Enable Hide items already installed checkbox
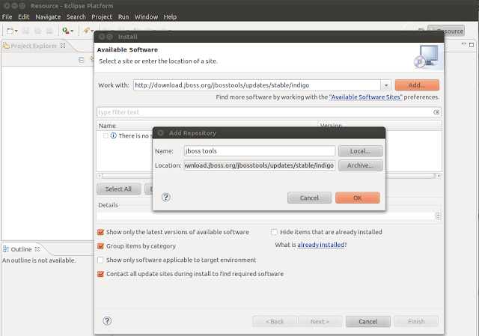This screenshot has width=479, height=336. (x=275, y=232)
